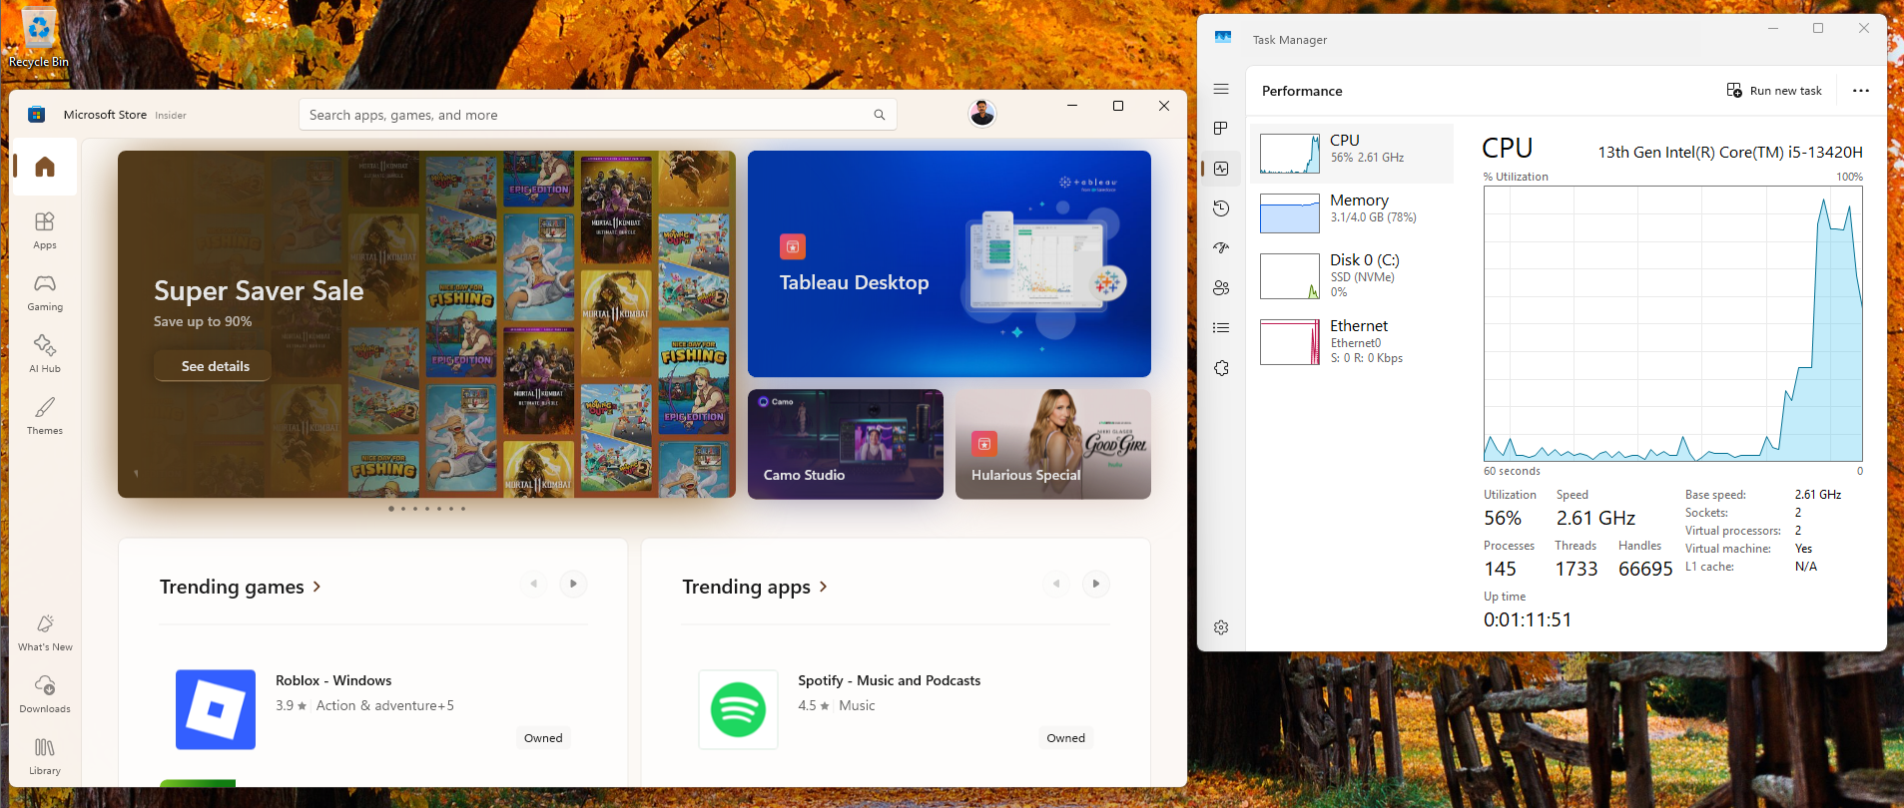Click the 13th Gen Intel Core processor name
Image resolution: width=1904 pixels, height=808 pixels.
click(x=1730, y=152)
